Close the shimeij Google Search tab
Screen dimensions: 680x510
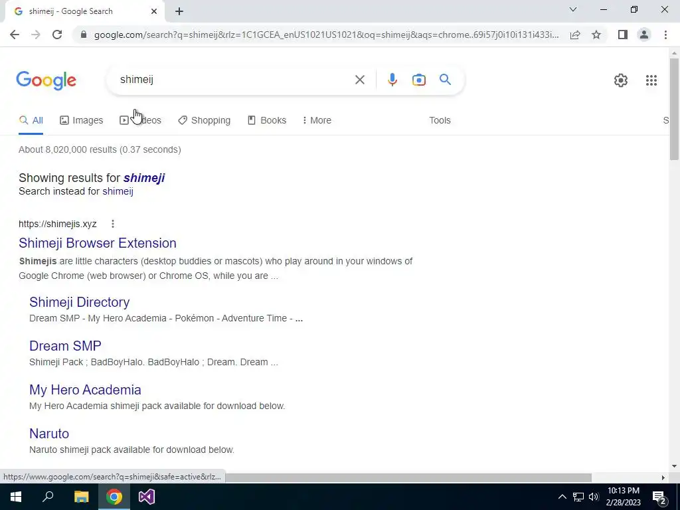(x=154, y=11)
